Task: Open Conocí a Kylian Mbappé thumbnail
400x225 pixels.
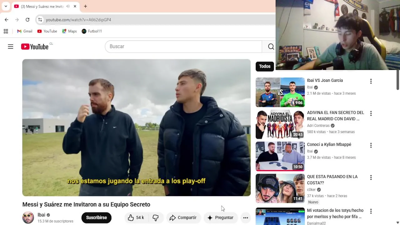Action: click(x=280, y=156)
